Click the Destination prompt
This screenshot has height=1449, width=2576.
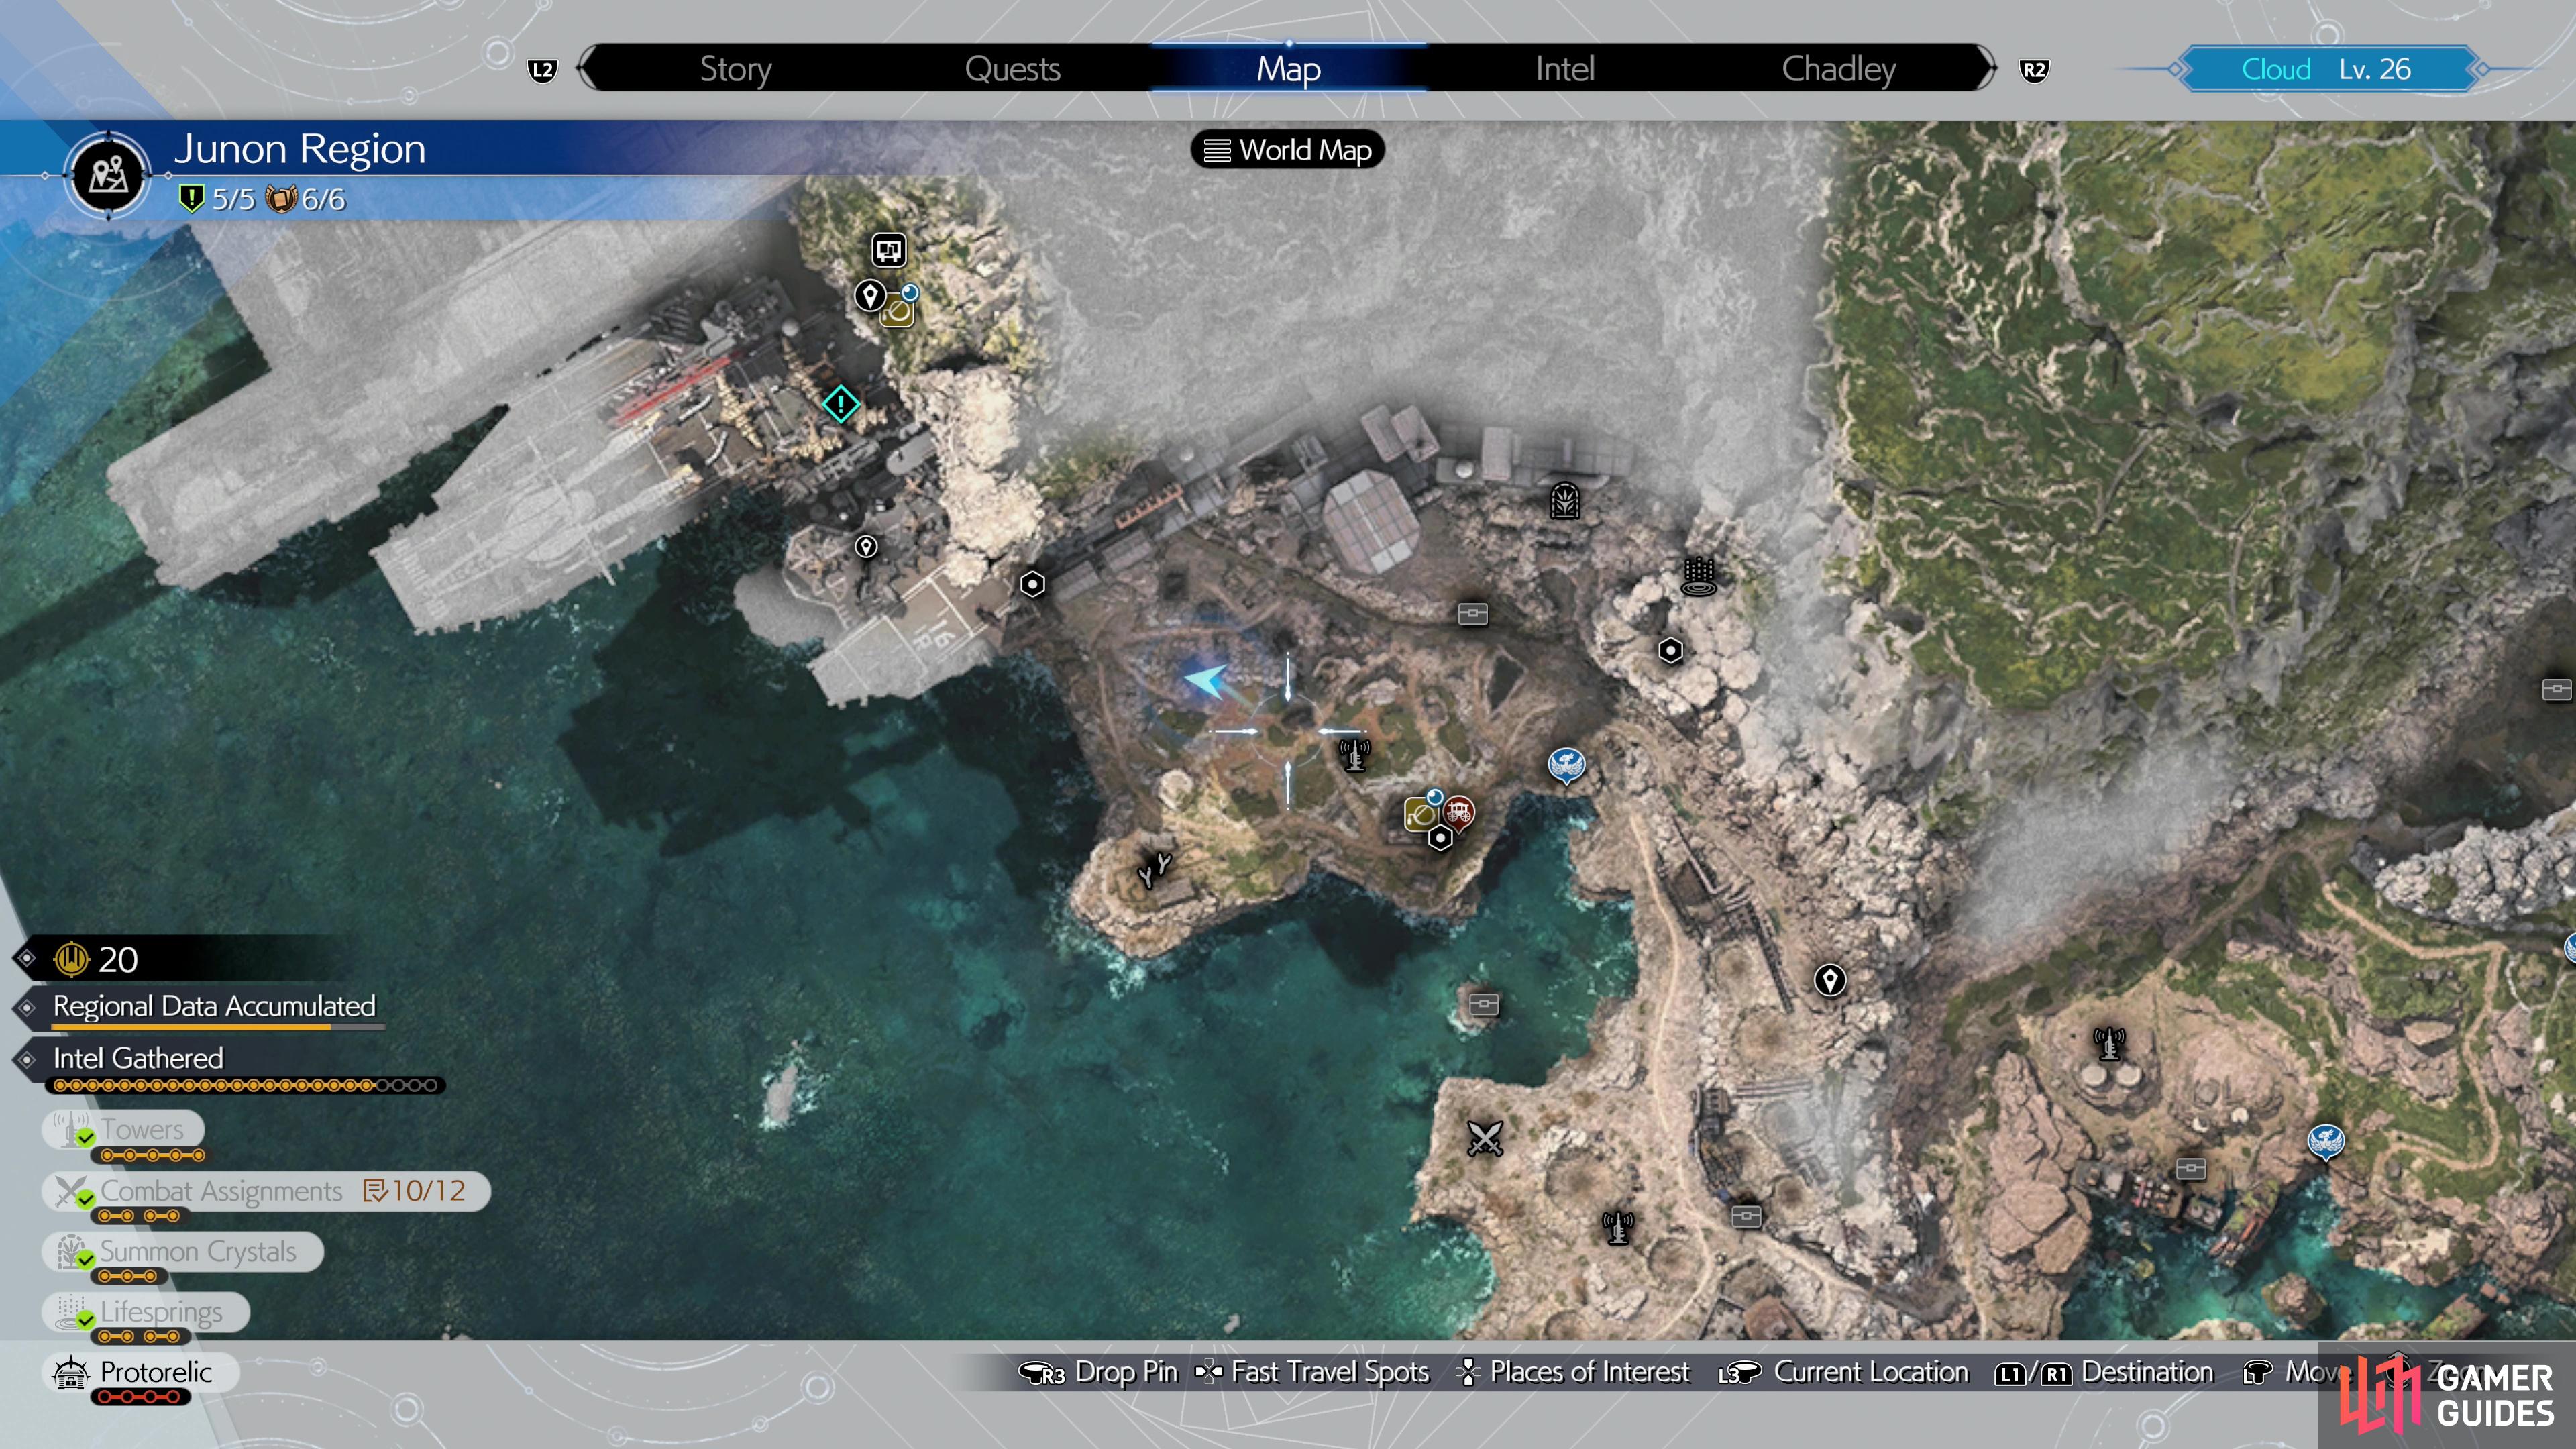[2104, 1372]
